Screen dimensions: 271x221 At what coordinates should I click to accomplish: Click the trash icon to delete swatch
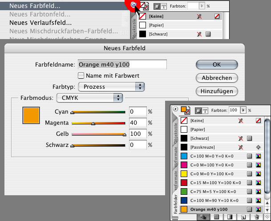tap(256, 217)
